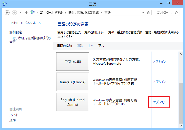Open recent locations dropdown arrow

tap(20, 13)
